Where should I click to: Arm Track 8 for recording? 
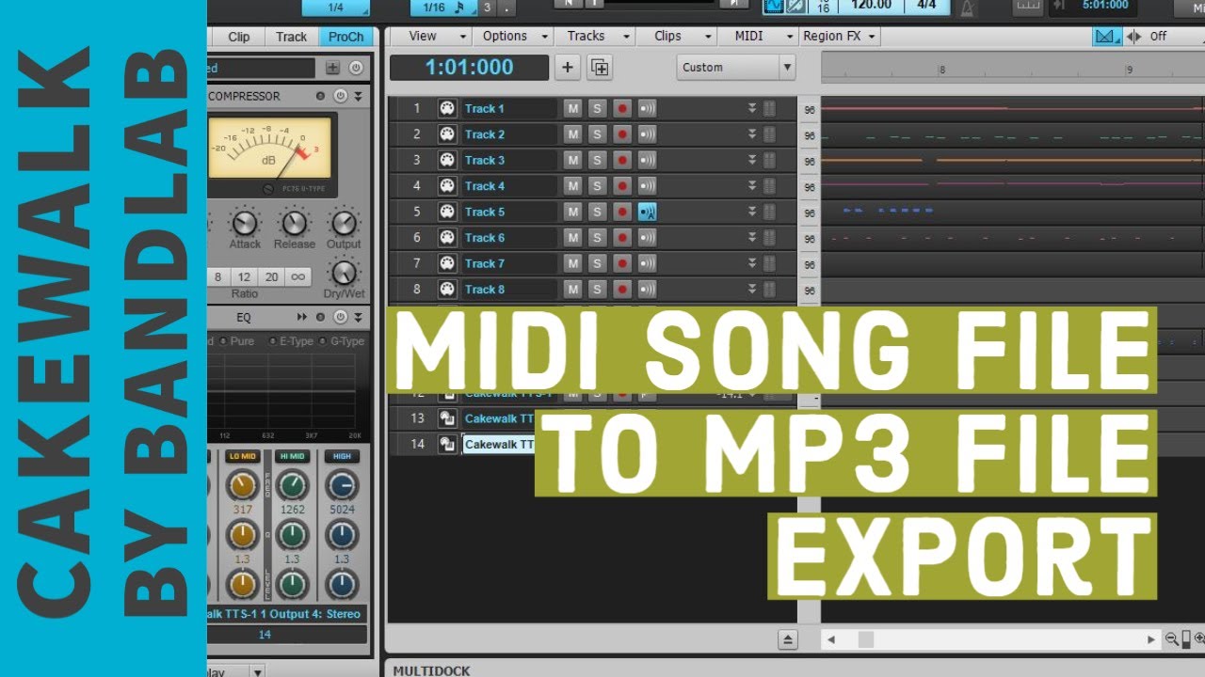pyautogui.click(x=621, y=290)
